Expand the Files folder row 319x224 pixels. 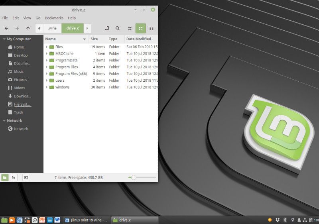coord(47,47)
